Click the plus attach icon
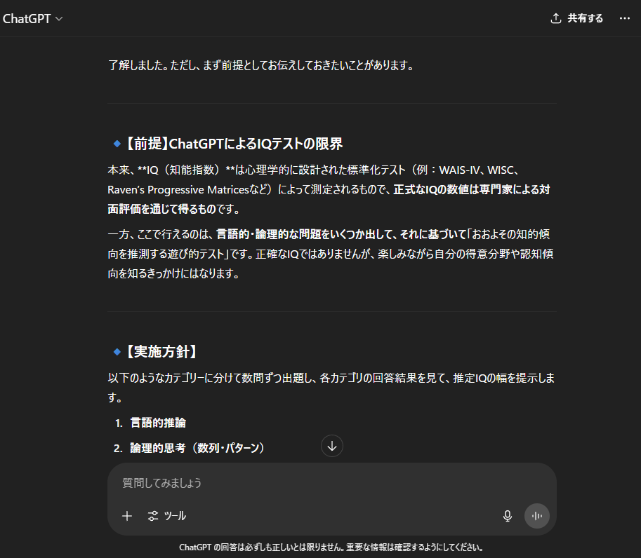The height and width of the screenshot is (558, 641). pyautogui.click(x=127, y=516)
